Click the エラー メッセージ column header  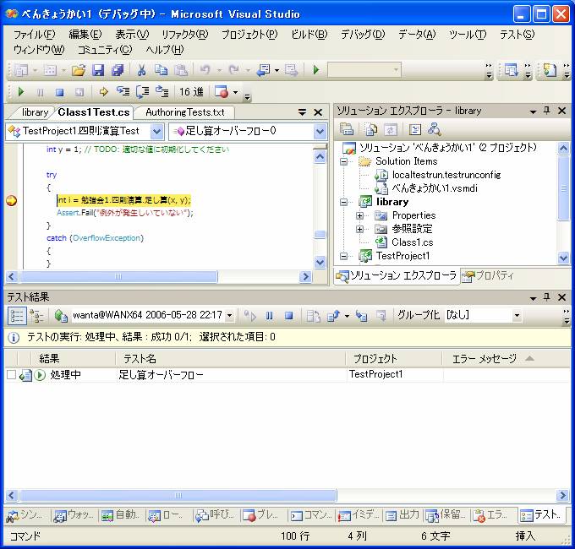click(484, 359)
